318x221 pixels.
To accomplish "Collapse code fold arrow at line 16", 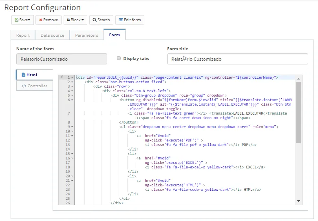I will (x=72, y=158).
